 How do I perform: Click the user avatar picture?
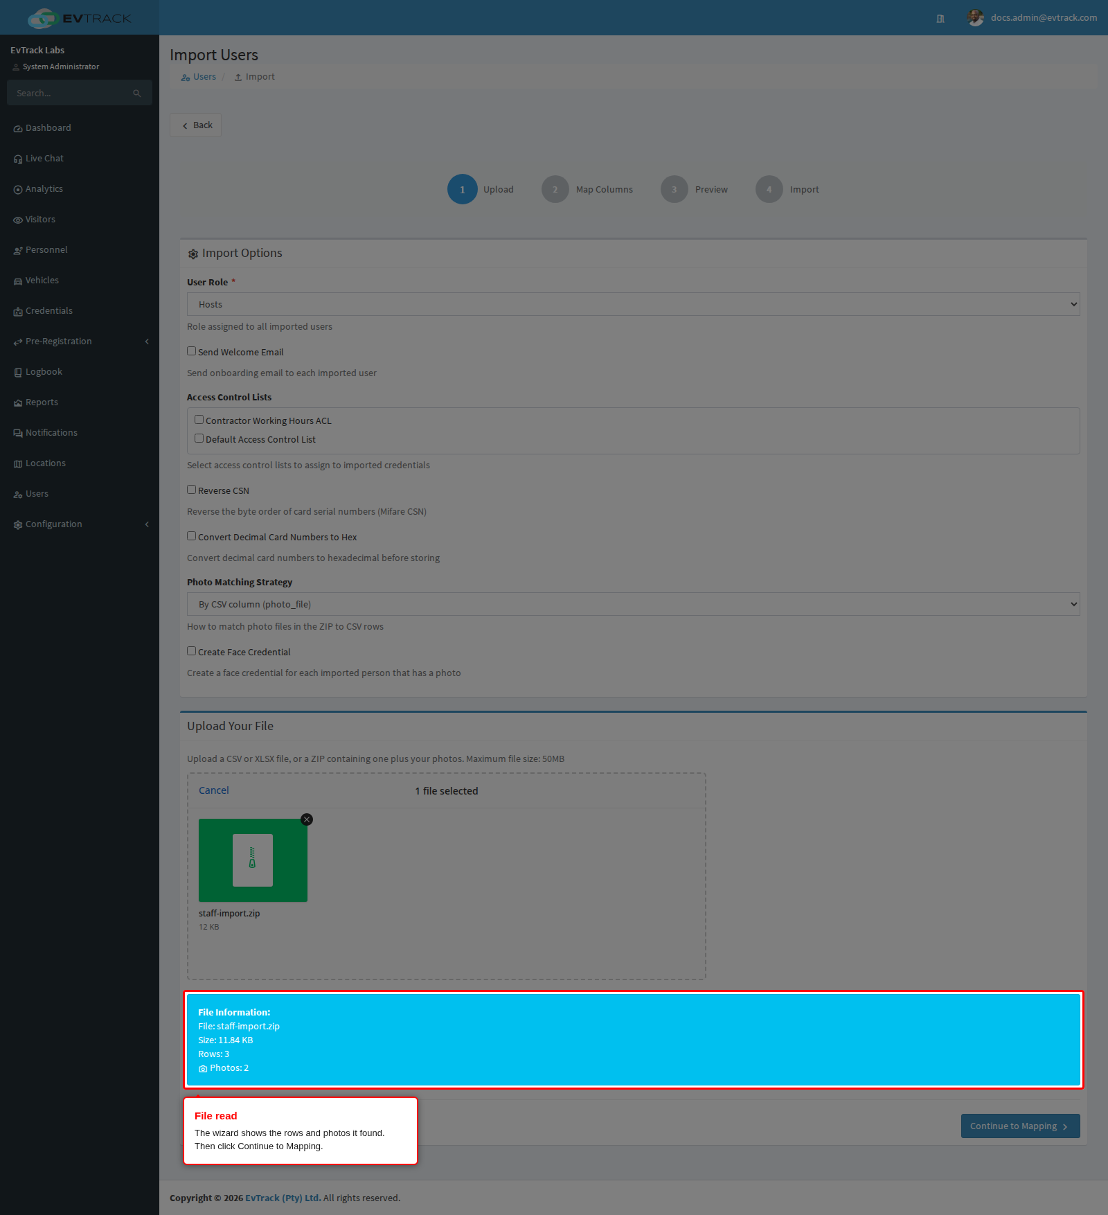976,18
